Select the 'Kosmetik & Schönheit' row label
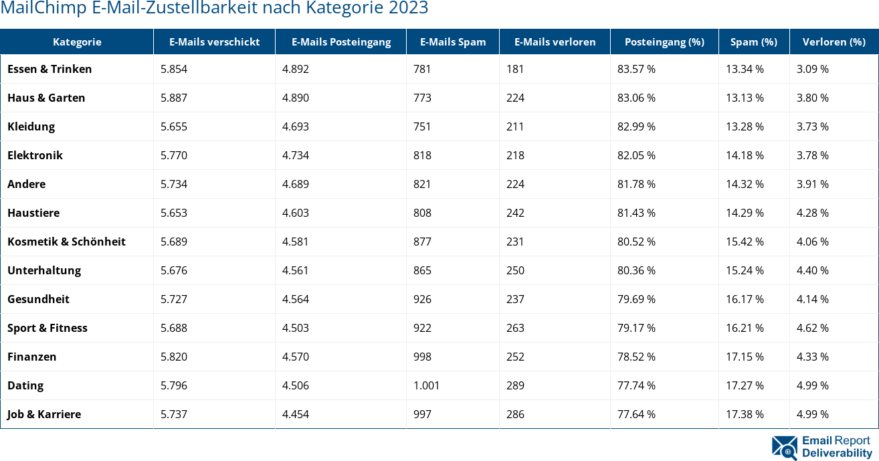Image resolution: width=879 pixels, height=461 pixels. click(x=66, y=242)
